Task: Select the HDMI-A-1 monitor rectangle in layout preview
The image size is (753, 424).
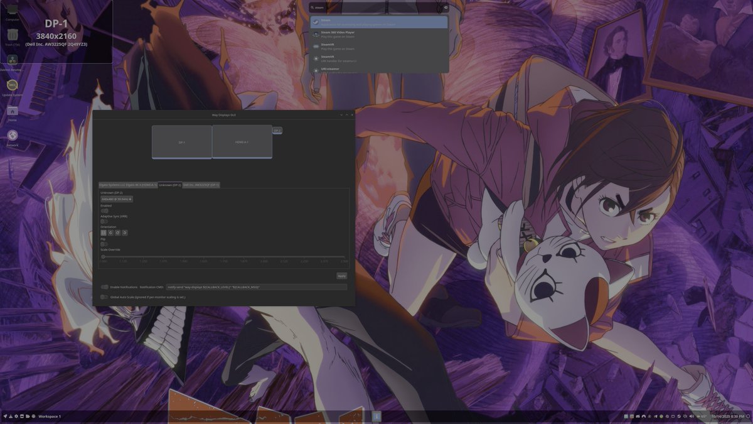Action: click(x=242, y=142)
